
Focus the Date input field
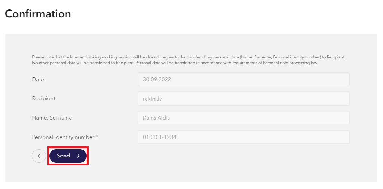pos(243,79)
